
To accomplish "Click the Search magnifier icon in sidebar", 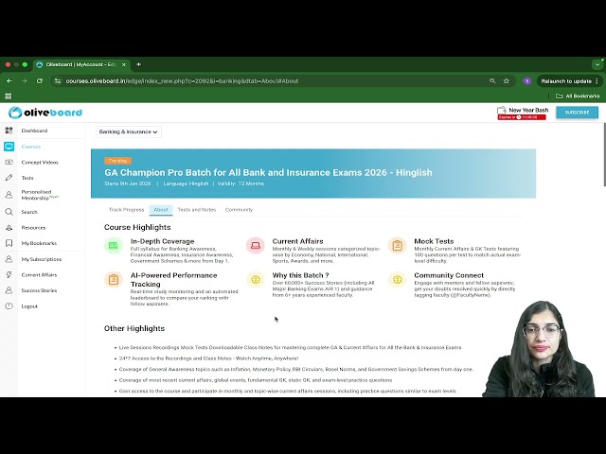I will 9,212.
